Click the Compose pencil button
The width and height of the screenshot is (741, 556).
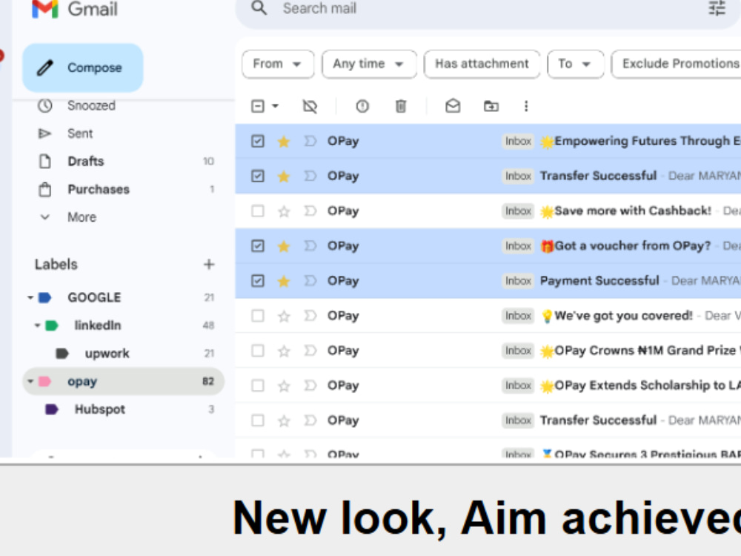(83, 67)
